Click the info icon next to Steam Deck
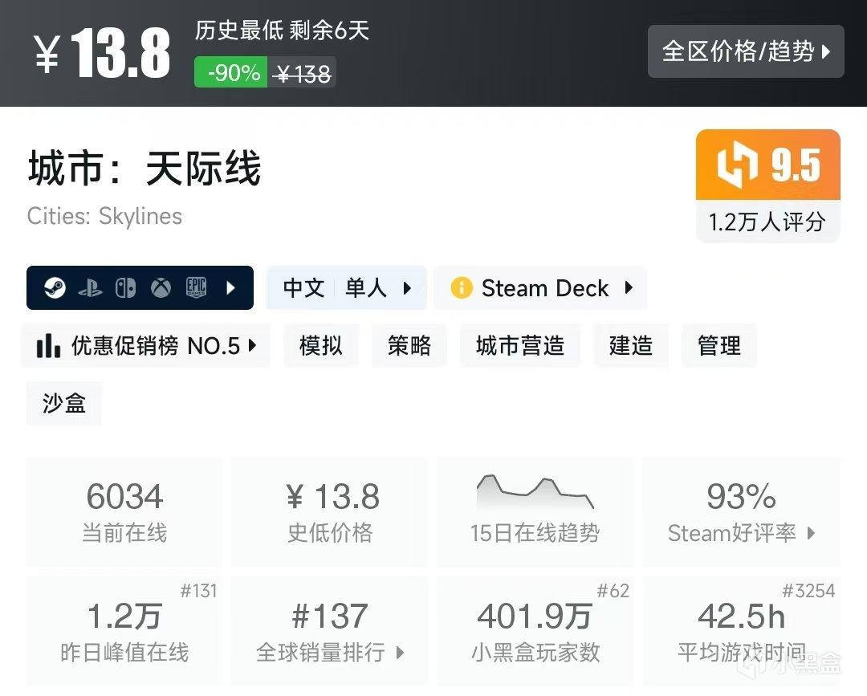The image size is (867, 696). click(461, 287)
